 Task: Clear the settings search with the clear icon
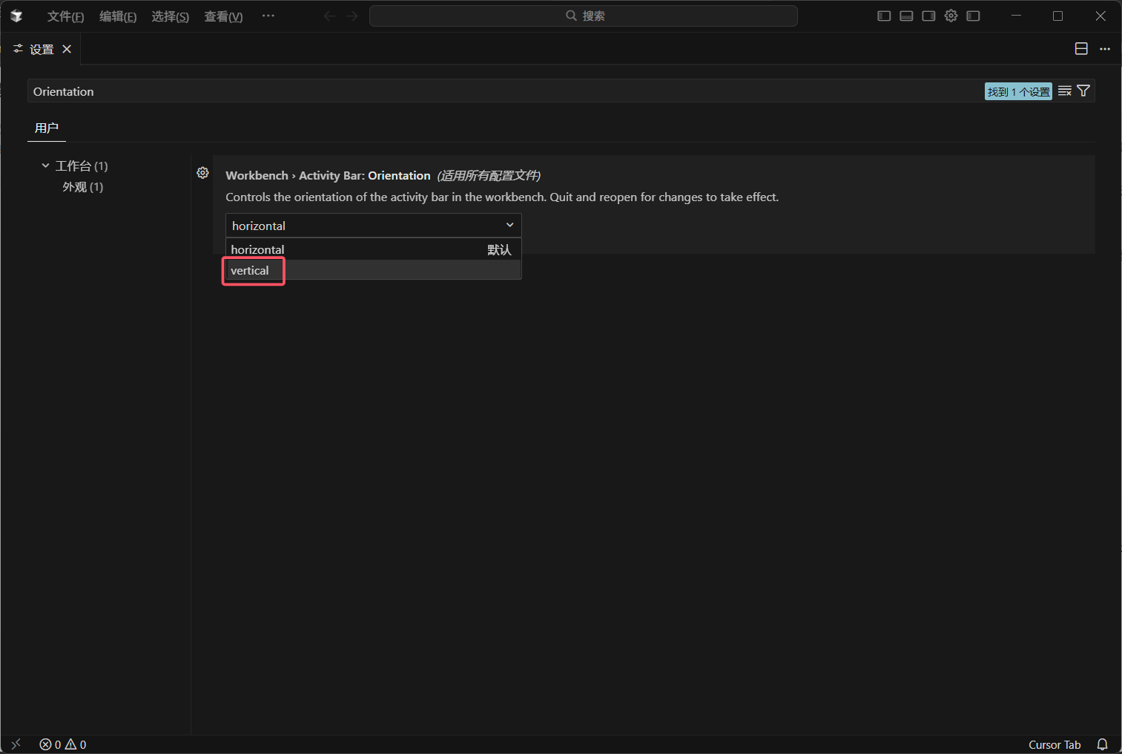[x=1064, y=91]
